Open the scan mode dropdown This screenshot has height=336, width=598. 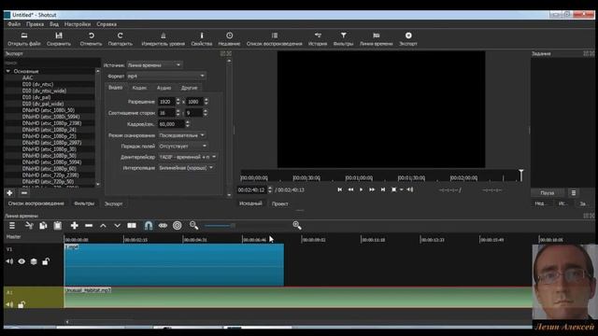click(182, 135)
